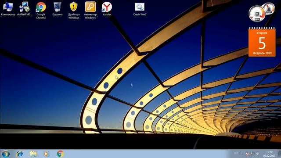281x158 pixels.
Task: Click the Show desktop button
Action: click(x=279, y=154)
